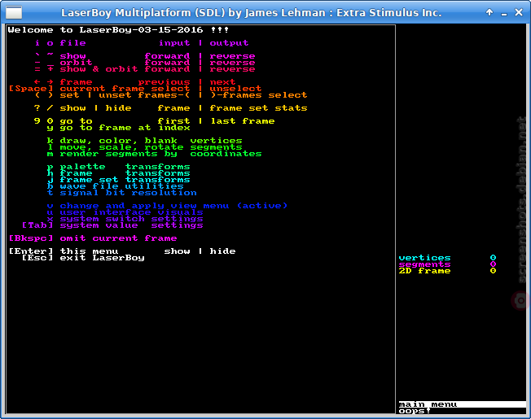Click 'system switch settings' line
This screenshot has height=419, width=531.
125,219
